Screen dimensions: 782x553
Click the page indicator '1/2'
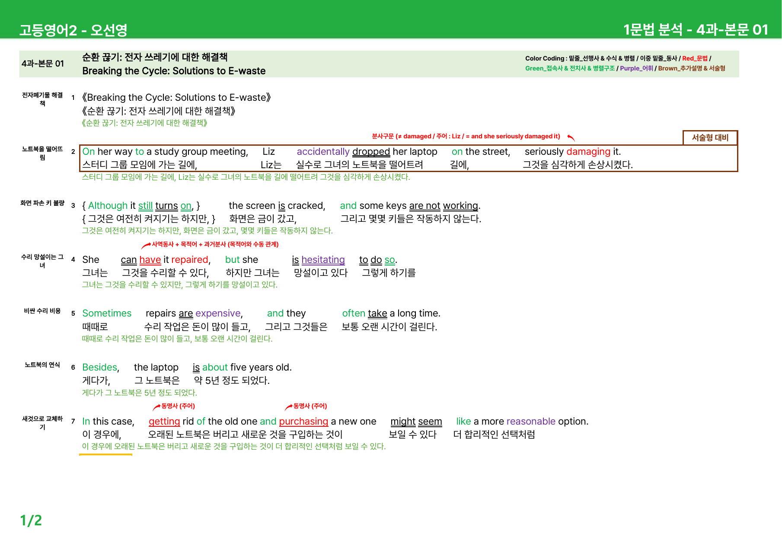click(x=31, y=520)
